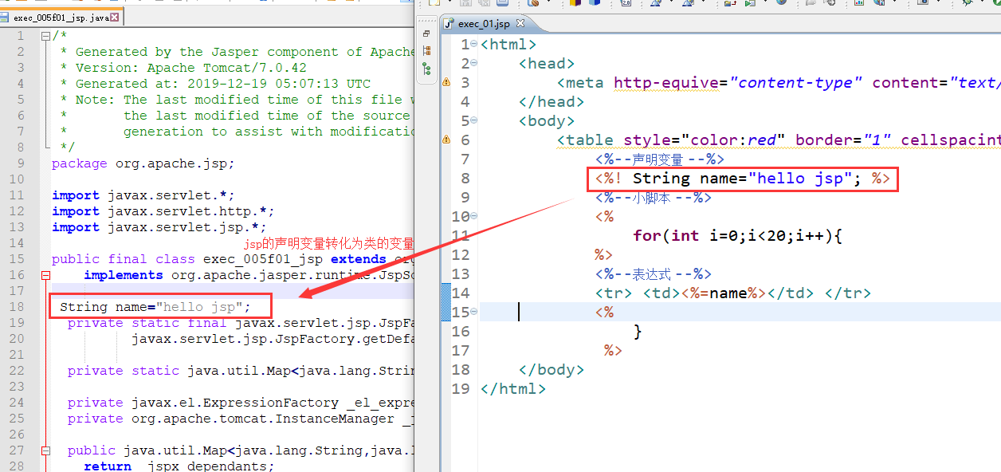Click 'public final class exec_005f01_jsp' line
This screenshot has height=472, width=1001.
click(x=231, y=259)
